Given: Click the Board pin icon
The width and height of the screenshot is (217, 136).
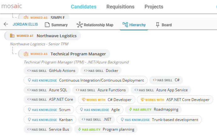Looking at the screenshot, I should pos(158,25).
